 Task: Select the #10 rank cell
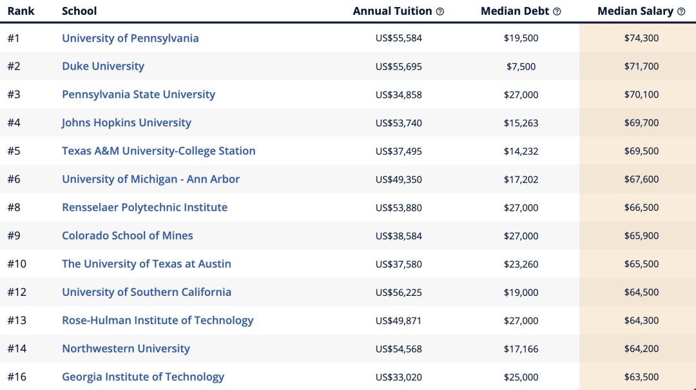point(17,264)
